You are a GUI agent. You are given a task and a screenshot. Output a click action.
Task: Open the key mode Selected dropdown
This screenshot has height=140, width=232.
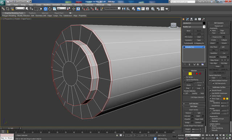tap(192, 135)
